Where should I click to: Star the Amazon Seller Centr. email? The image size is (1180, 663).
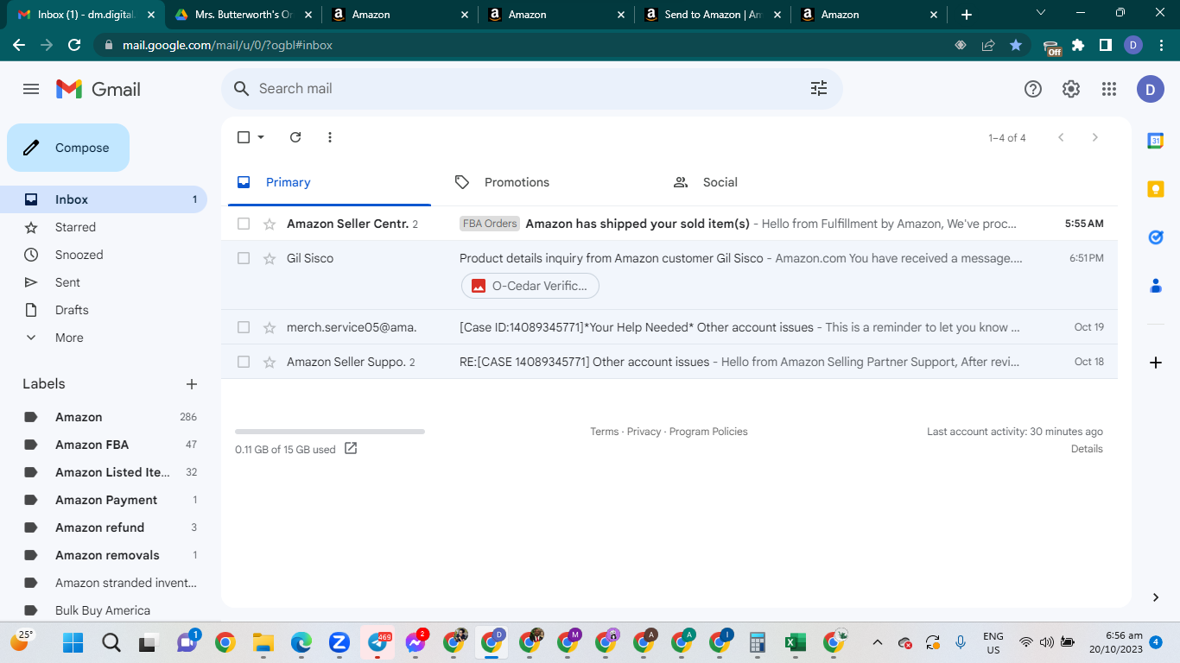tap(270, 224)
